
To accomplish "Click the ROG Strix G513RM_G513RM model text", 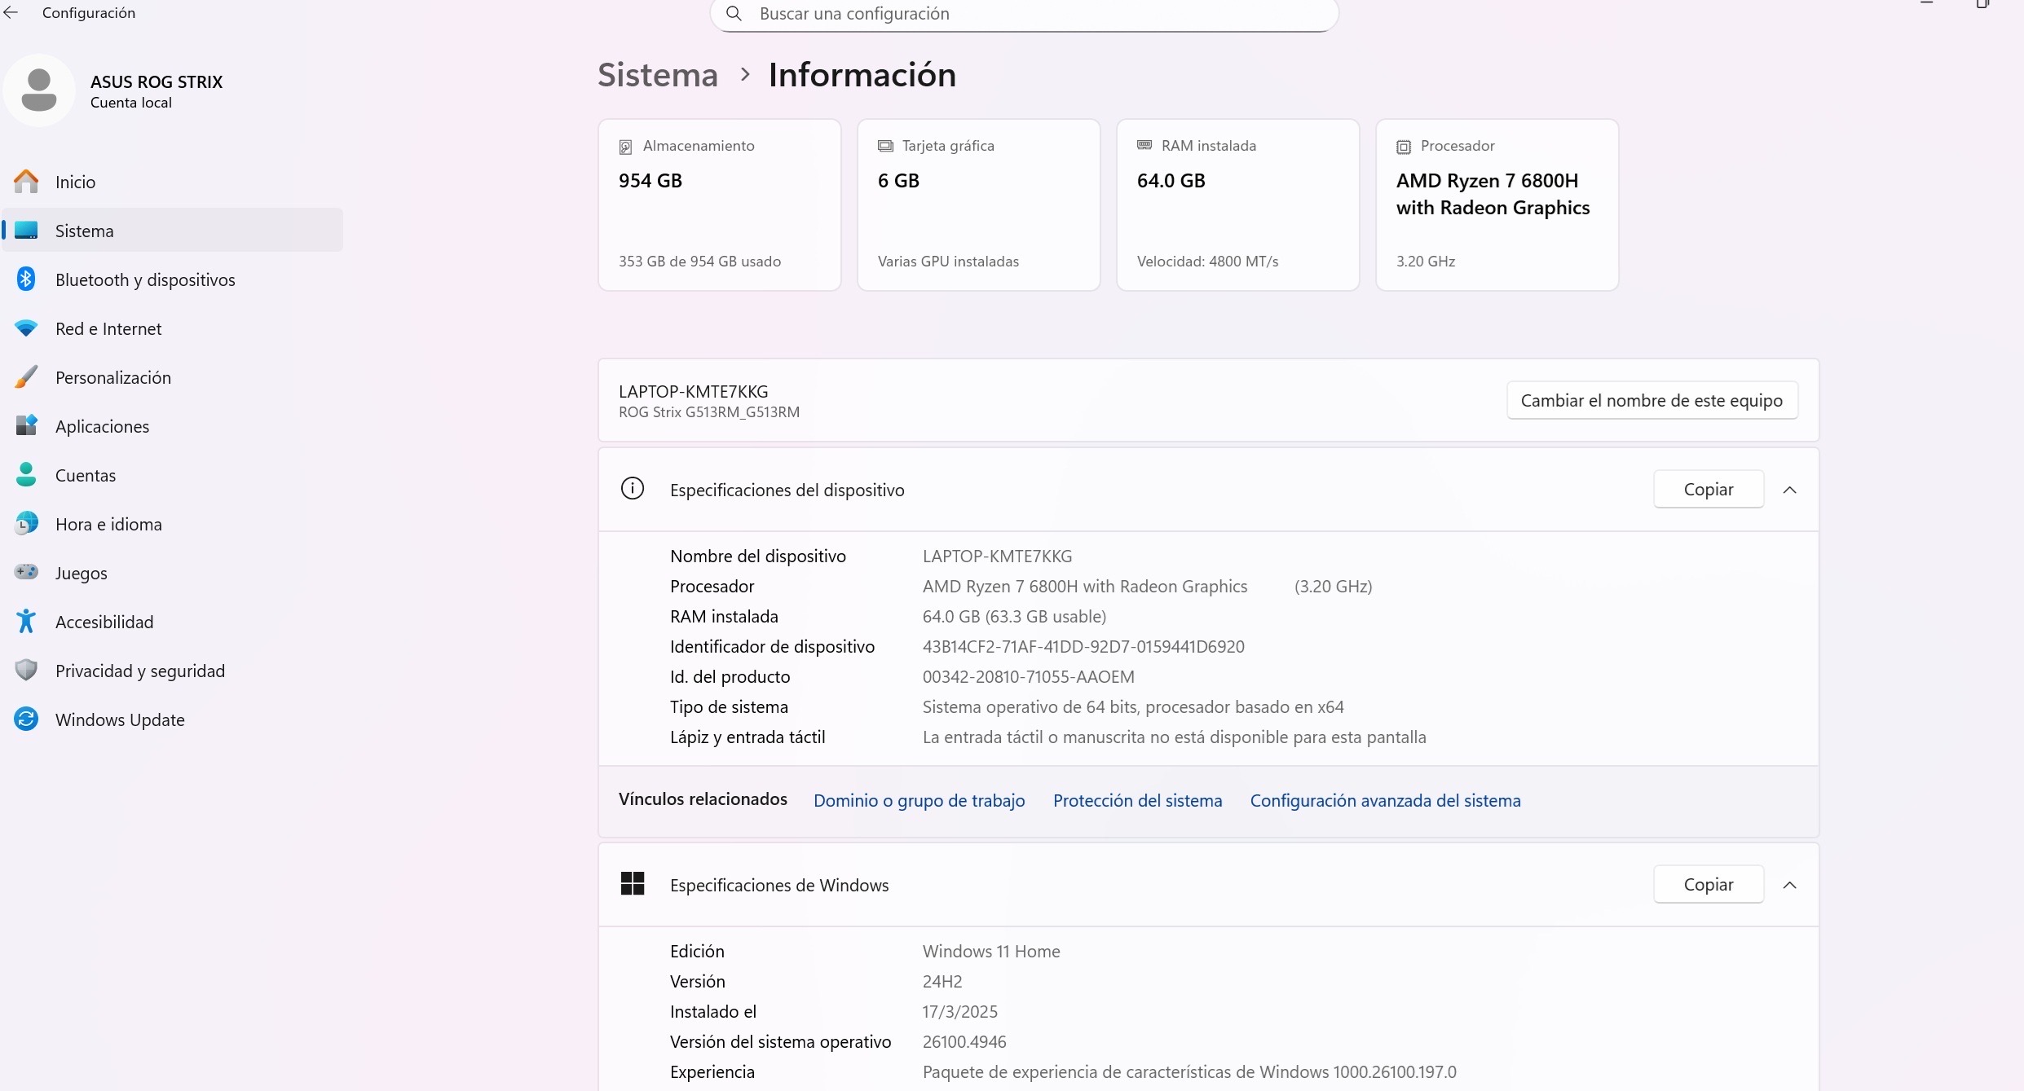I will coord(709,411).
